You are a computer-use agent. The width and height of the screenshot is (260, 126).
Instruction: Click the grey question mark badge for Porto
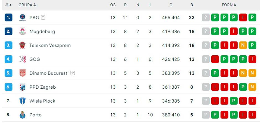206,115
